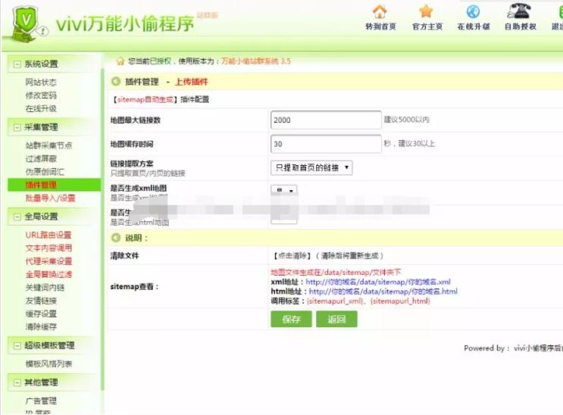Open 网站状态 in sidebar

41,83
